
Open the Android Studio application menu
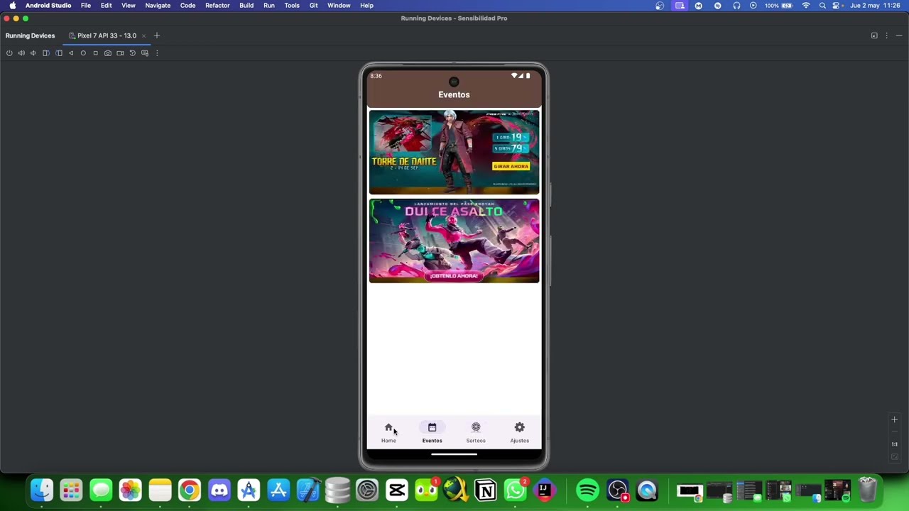tap(48, 6)
